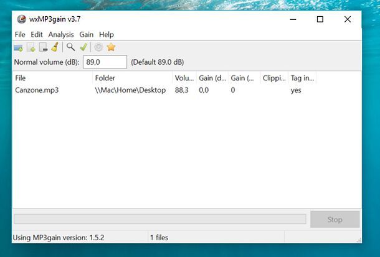Click the window resize grip corner

(x=359, y=240)
